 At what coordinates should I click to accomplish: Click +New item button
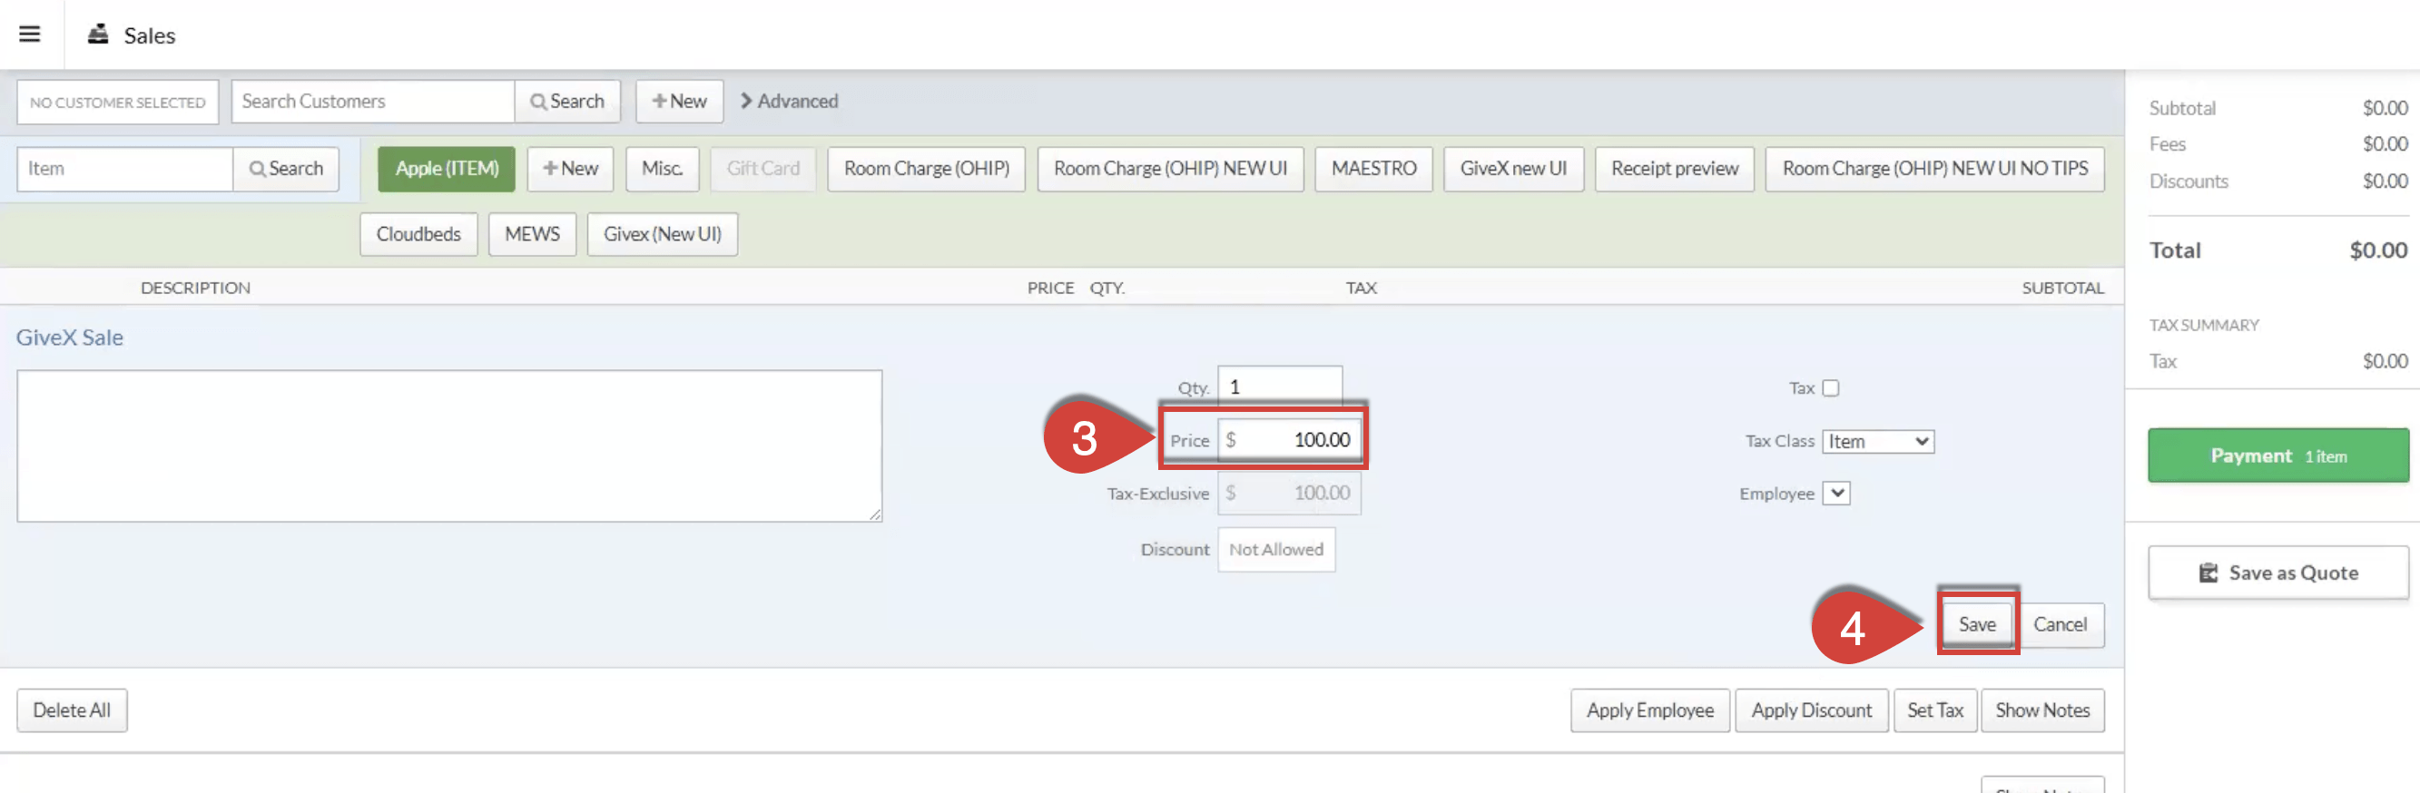pos(570,168)
